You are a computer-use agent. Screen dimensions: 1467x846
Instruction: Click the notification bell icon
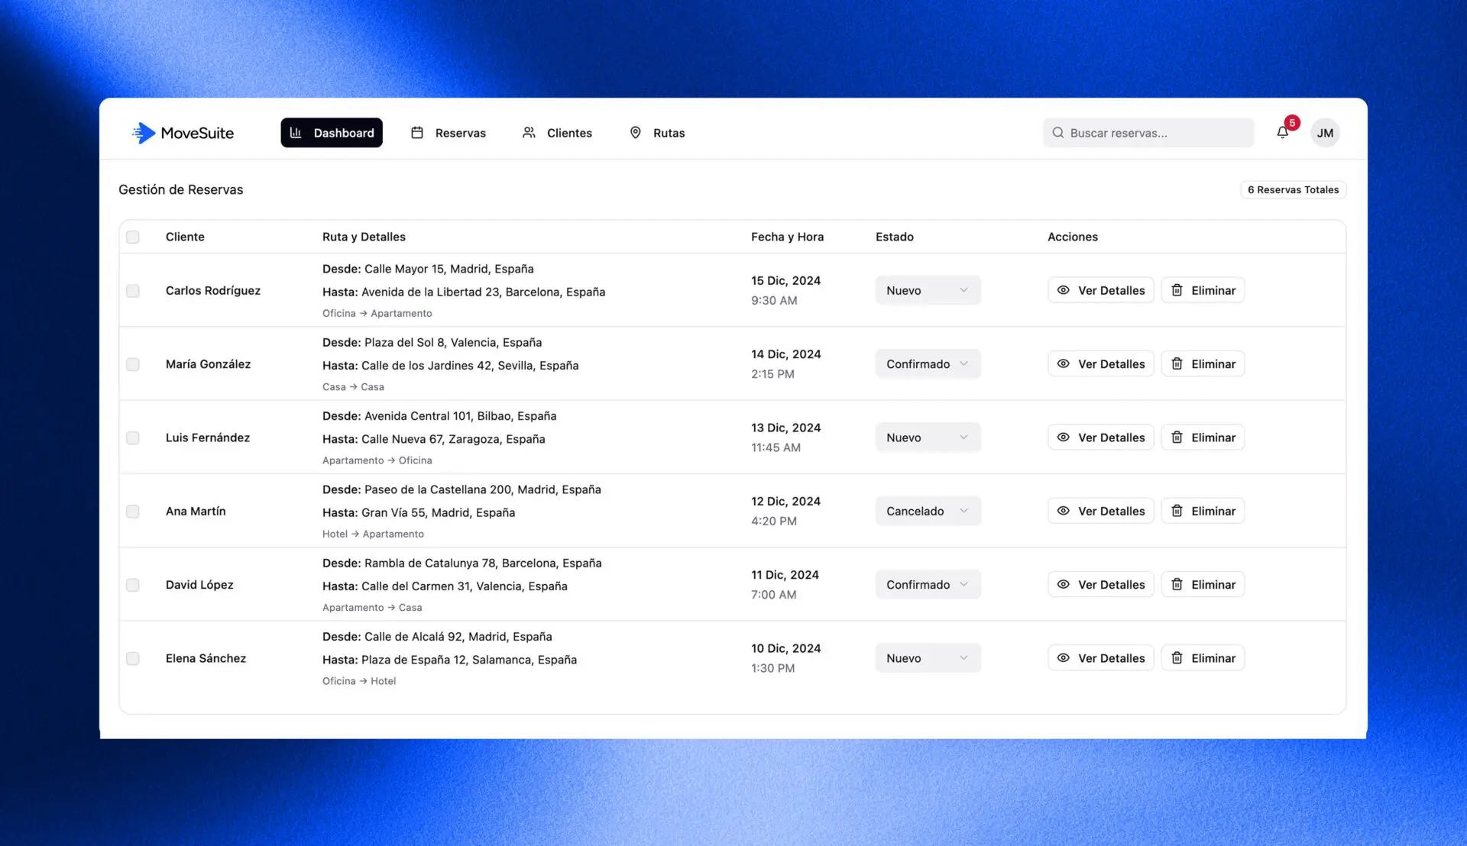[x=1282, y=133]
